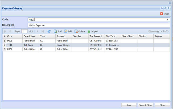Go to the first page arrow
The image size is (173, 109).
coord(5,31)
